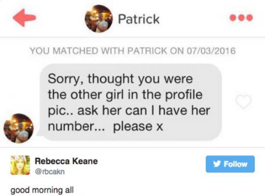Open the tweet text 'good morning all'
This screenshot has width=265, height=196.
click(42, 190)
